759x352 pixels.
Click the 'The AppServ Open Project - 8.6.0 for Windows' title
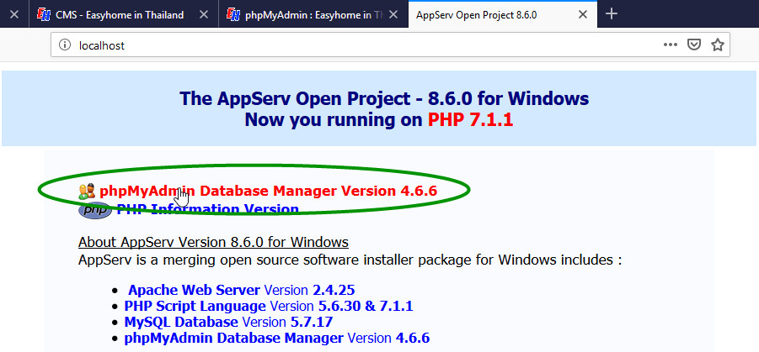384,98
